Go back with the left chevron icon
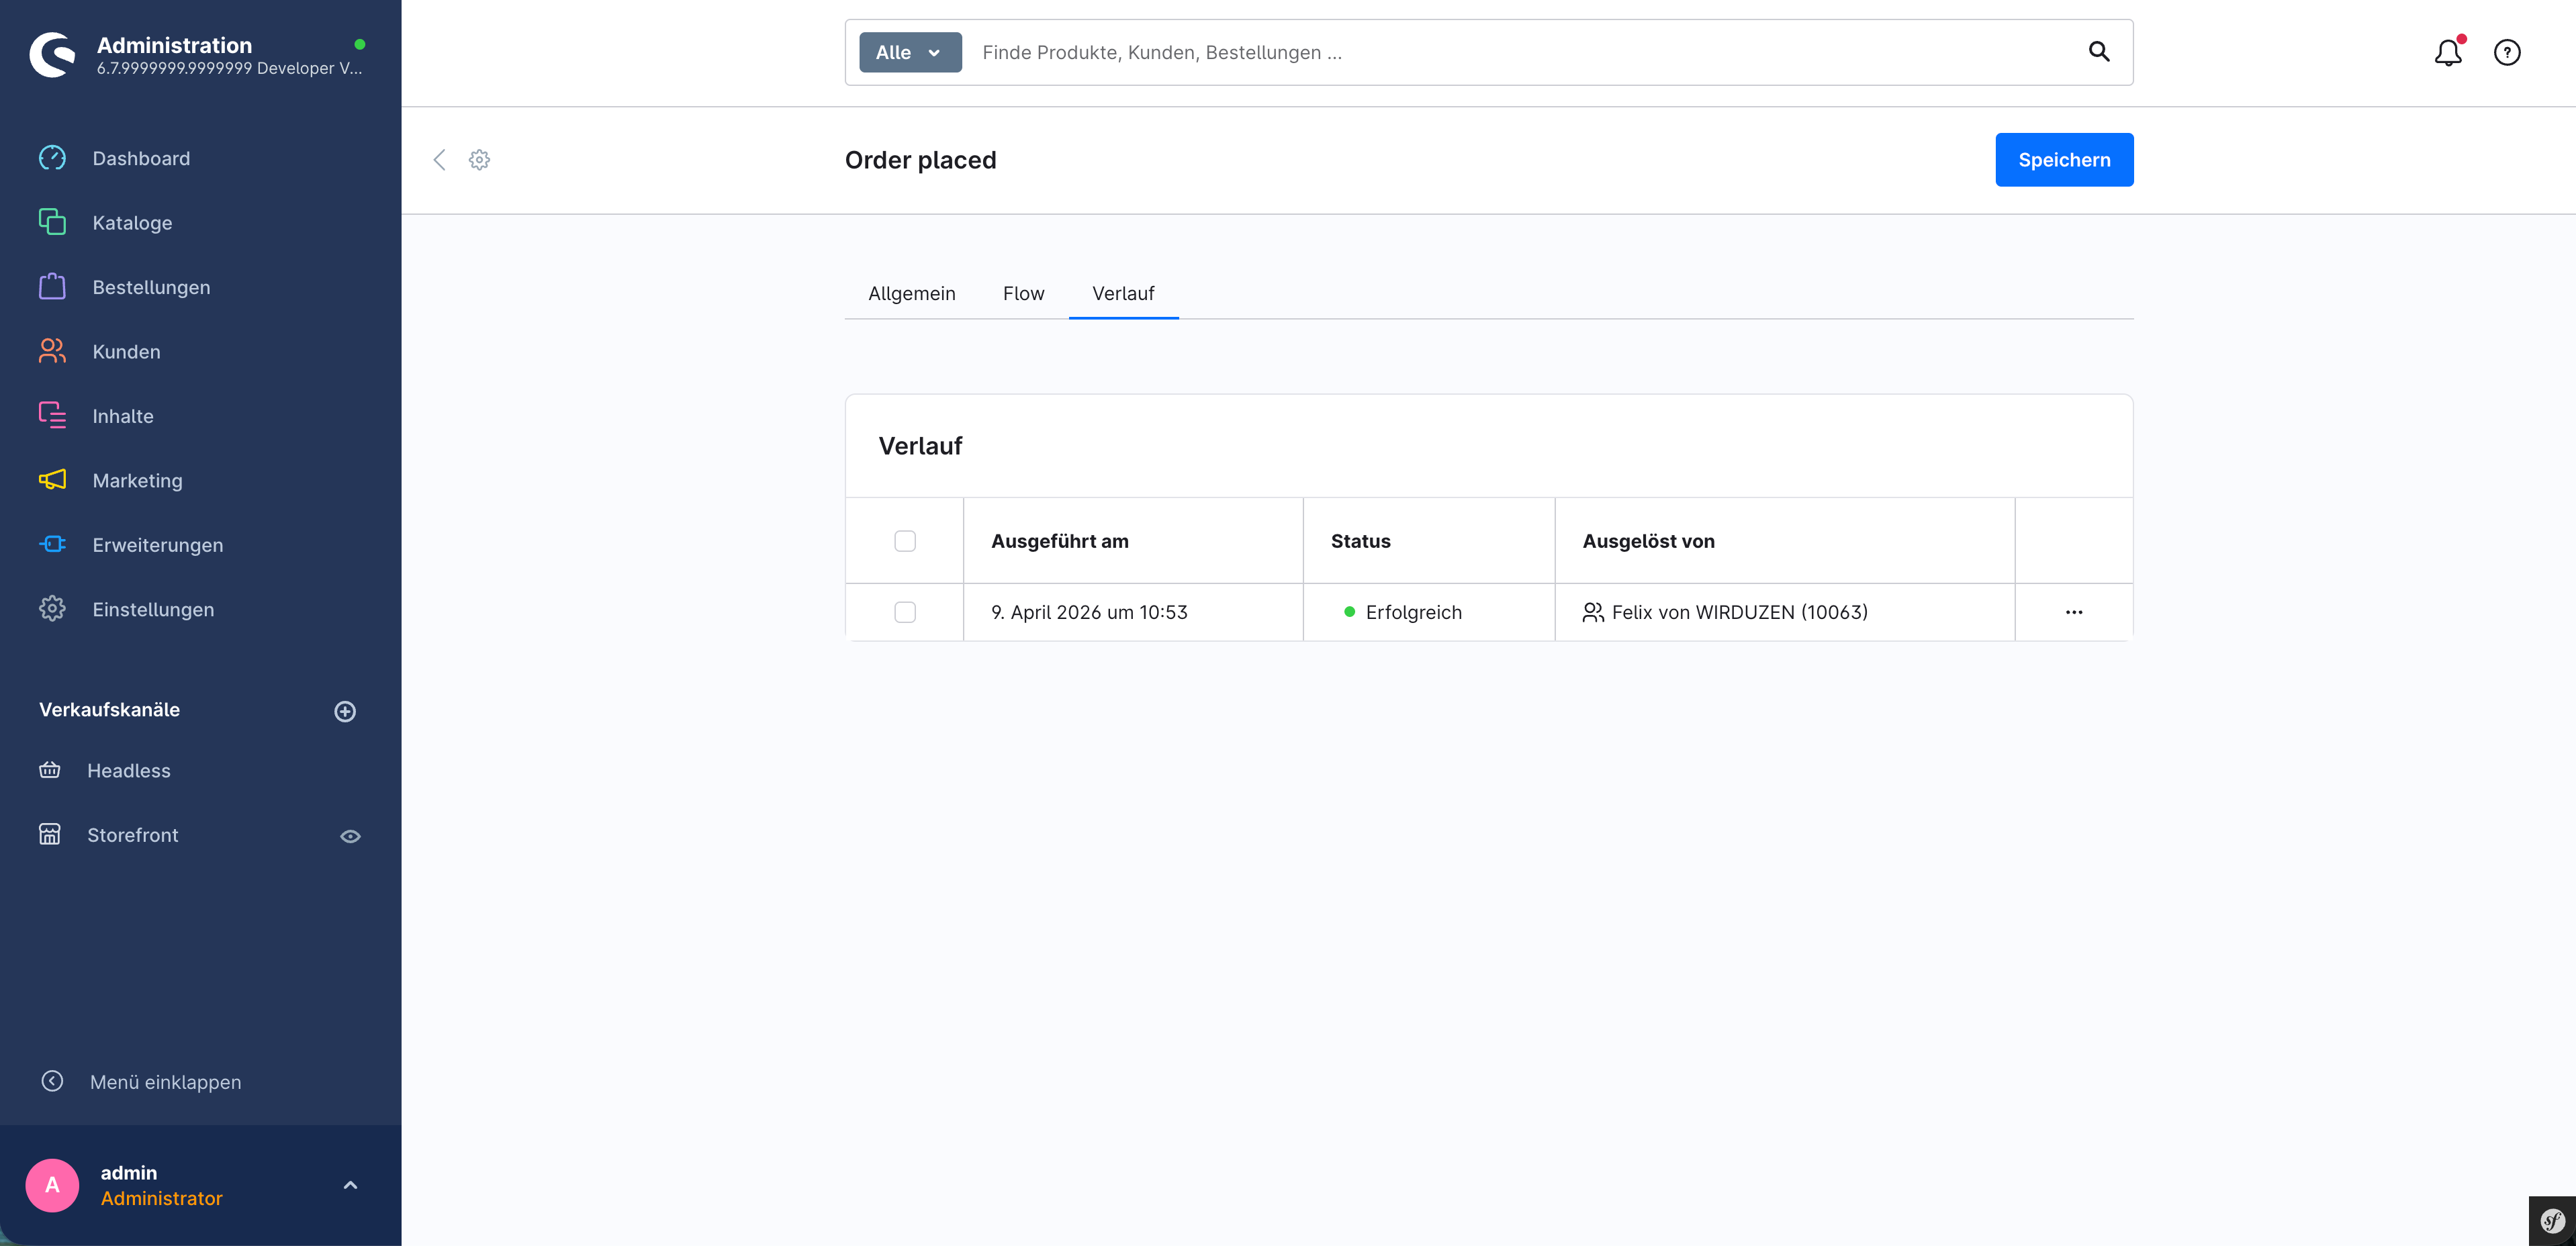This screenshot has width=2576, height=1246. tap(439, 160)
